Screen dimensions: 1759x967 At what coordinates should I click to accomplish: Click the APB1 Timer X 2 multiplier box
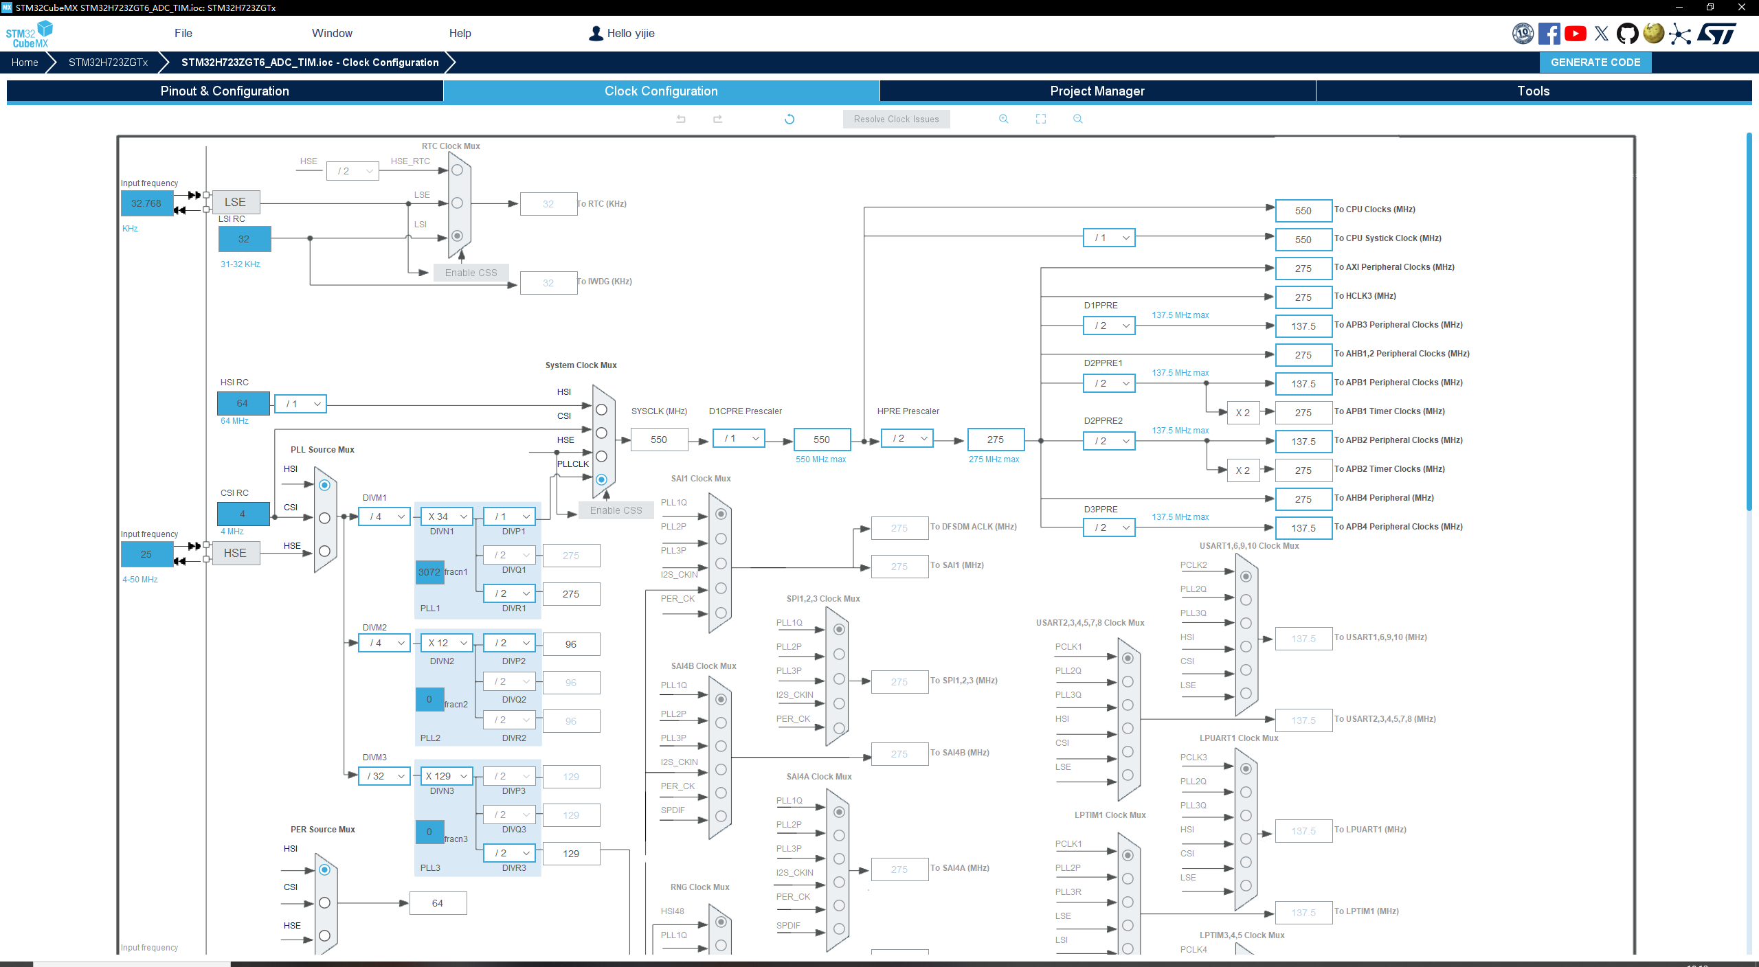tap(1243, 413)
